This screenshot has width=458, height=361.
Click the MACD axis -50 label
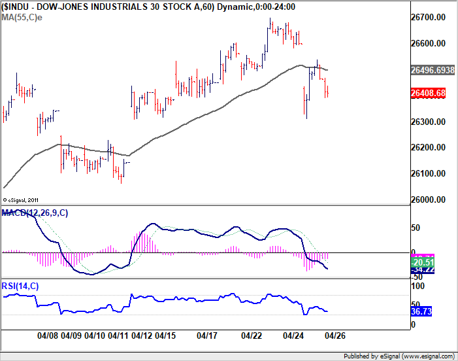tap(417, 277)
